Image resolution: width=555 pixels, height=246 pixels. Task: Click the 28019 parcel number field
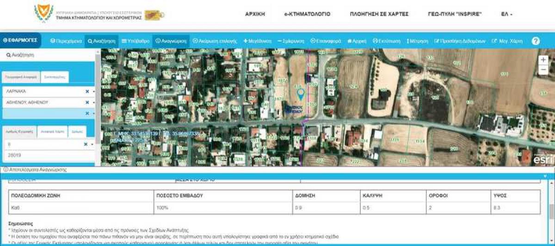pos(46,155)
